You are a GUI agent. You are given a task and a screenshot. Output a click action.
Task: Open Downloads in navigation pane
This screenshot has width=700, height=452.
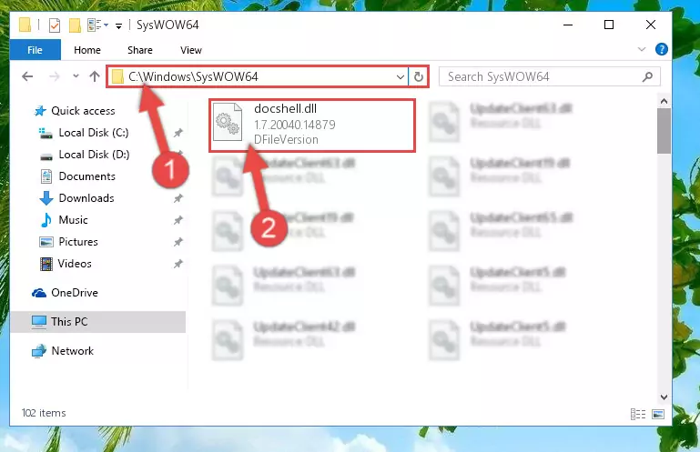coord(76,198)
